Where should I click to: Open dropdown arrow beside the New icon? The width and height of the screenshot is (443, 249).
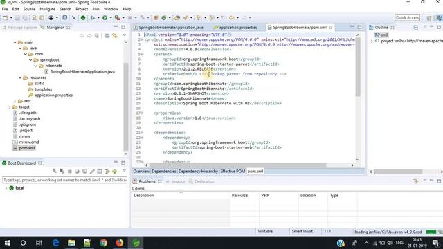point(11,18)
